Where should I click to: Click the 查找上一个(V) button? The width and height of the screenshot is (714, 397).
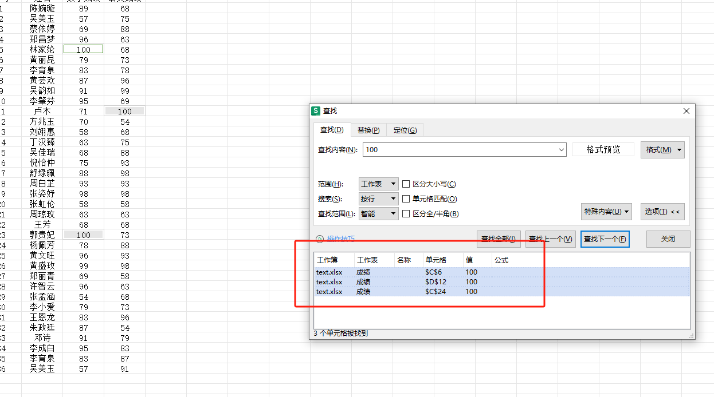(x=551, y=239)
